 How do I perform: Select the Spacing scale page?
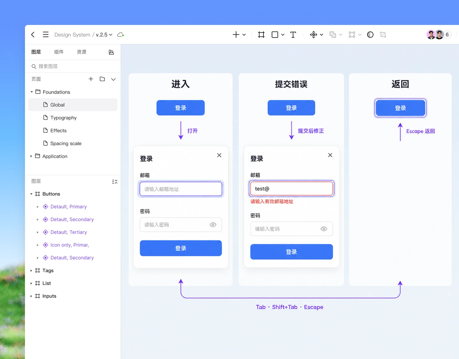point(73,143)
